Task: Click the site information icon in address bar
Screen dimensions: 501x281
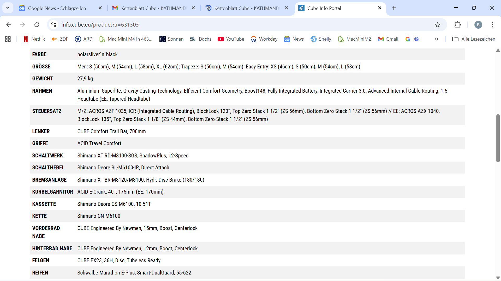Action: tap(54, 25)
